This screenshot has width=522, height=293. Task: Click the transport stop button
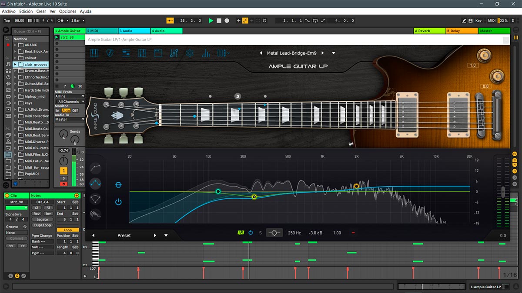pos(219,20)
